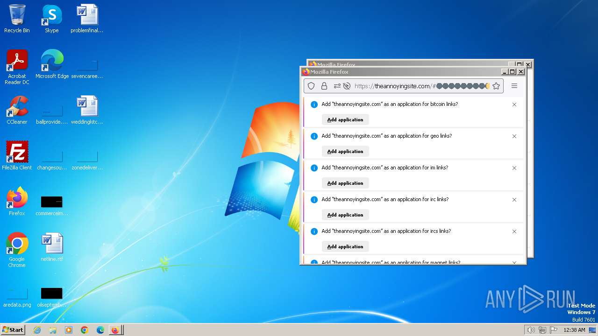This screenshot has height=336, width=598.
Task: Open Windows Media Player from taskbar
Action: coord(69,330)
